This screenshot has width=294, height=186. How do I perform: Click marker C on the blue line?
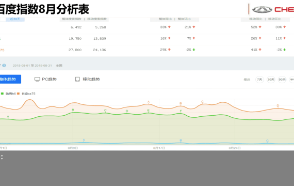click(267, 141)
